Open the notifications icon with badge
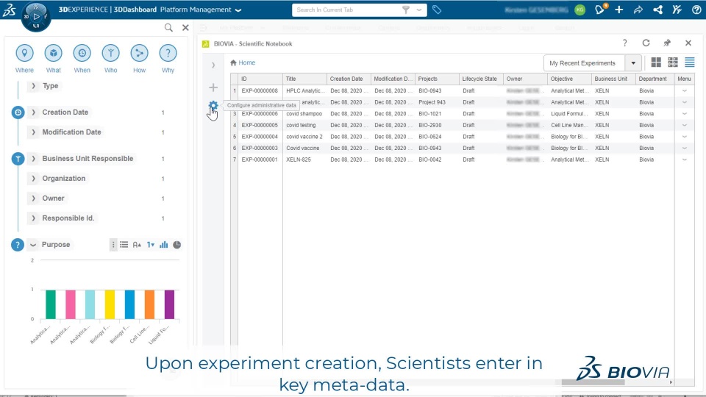706x397 pixels. 600,10
